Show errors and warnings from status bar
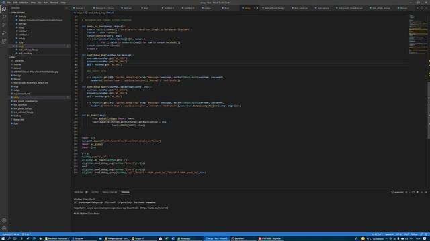 point(26,234)
